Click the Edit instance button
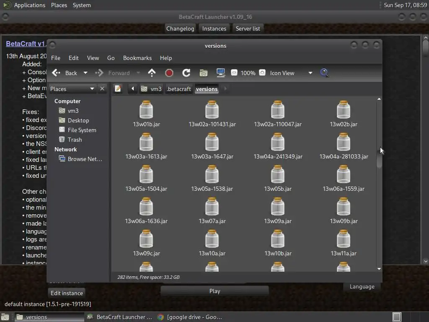 coord(67,293)
